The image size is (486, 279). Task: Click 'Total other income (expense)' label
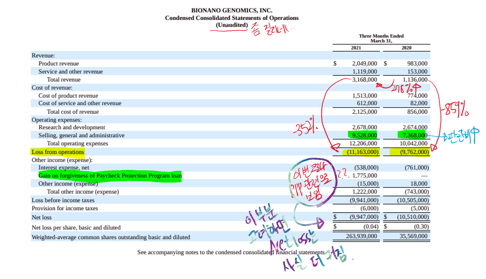click(x=83, y=191)
